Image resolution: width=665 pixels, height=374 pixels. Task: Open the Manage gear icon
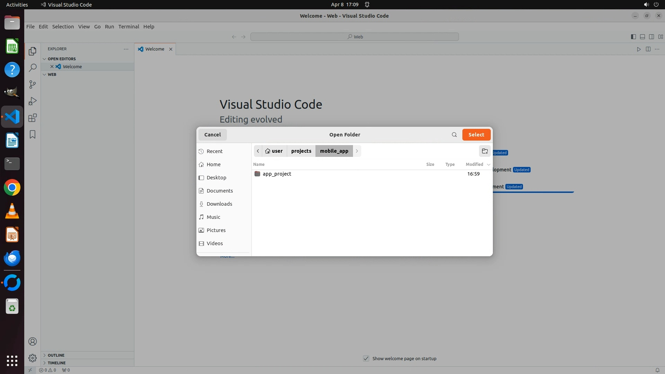(x=33, y=358)
